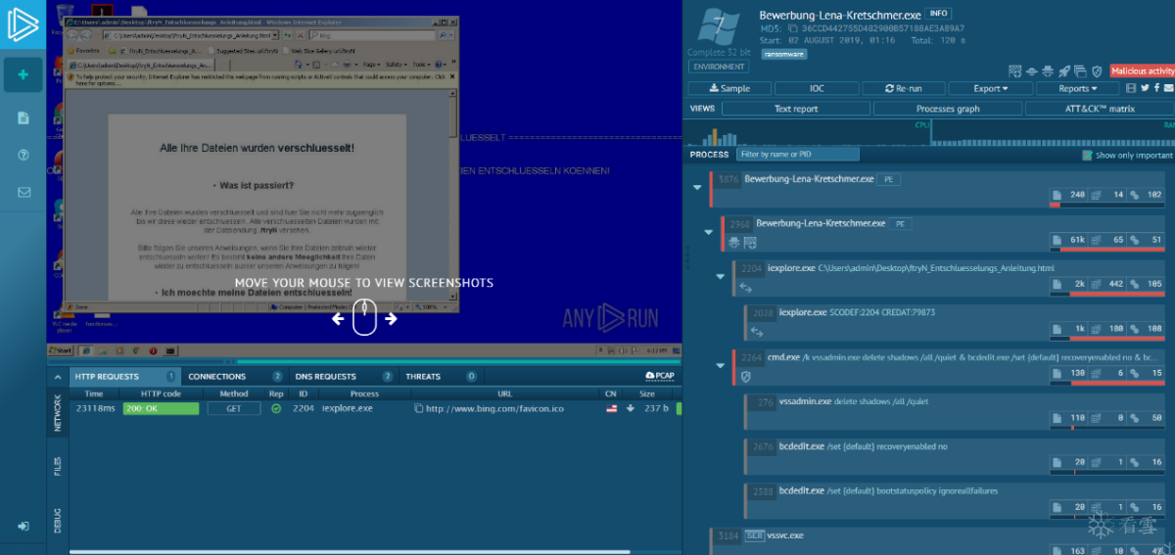Share the task by email icon

(x=1168, y=88)
